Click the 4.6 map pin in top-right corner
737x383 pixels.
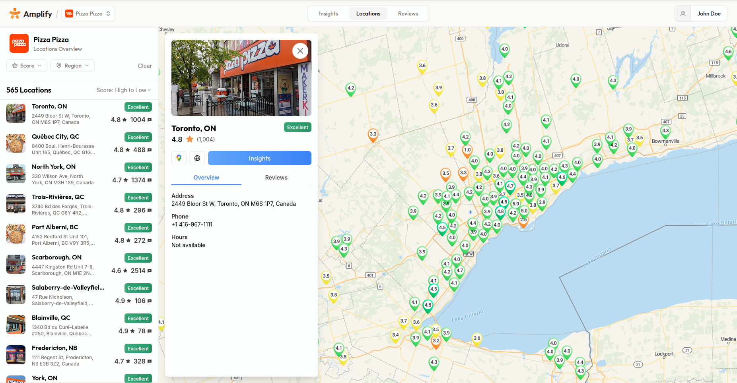[728, 52]
